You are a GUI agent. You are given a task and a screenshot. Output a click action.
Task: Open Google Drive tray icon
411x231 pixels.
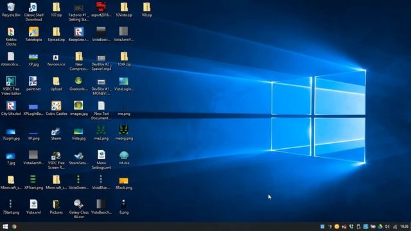pos(380,227)
